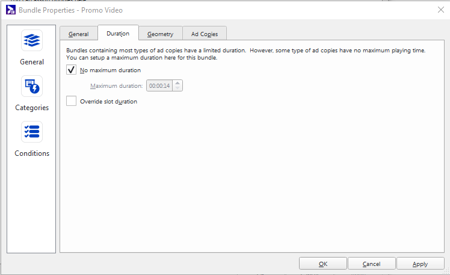450x275 pixels.
Task: Click the app icon in title bar
Action: pyautogui.click(x=10, y=9)
